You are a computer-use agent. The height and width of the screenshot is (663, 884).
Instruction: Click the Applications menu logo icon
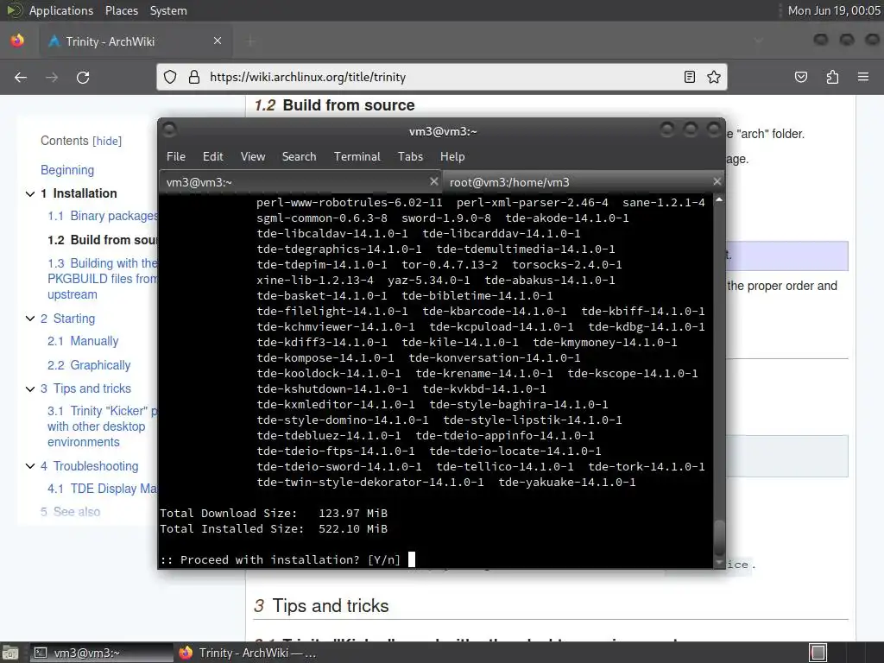click(x=15, y=10)
